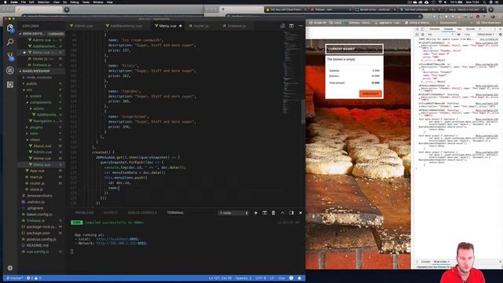Image resolution: width=503 pixels, height=283 pixels.
Task: Switch to the DevTools Elements tab
Action: click(435, 29)
